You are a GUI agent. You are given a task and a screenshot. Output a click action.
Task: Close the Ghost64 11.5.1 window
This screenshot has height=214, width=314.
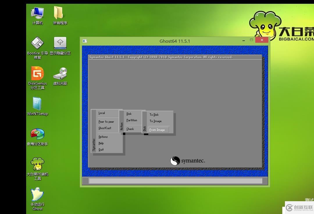[x=262, y=40]
